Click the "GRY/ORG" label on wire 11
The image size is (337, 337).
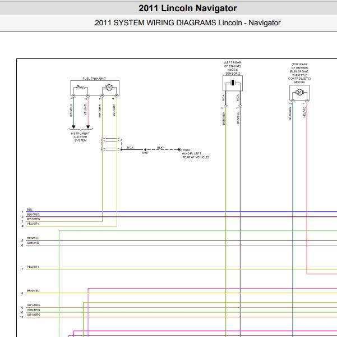33,315
